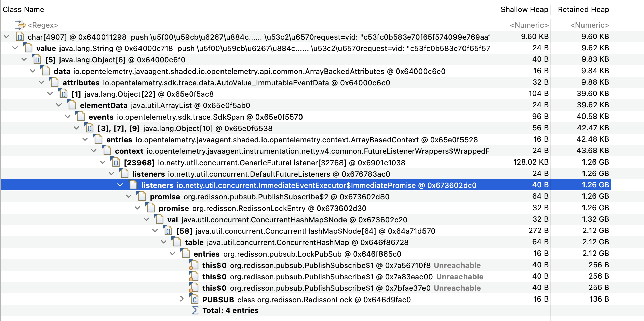
Task: Collapse the val ConcurrentHashMap$Node row
Action: (x=146, y=219)
